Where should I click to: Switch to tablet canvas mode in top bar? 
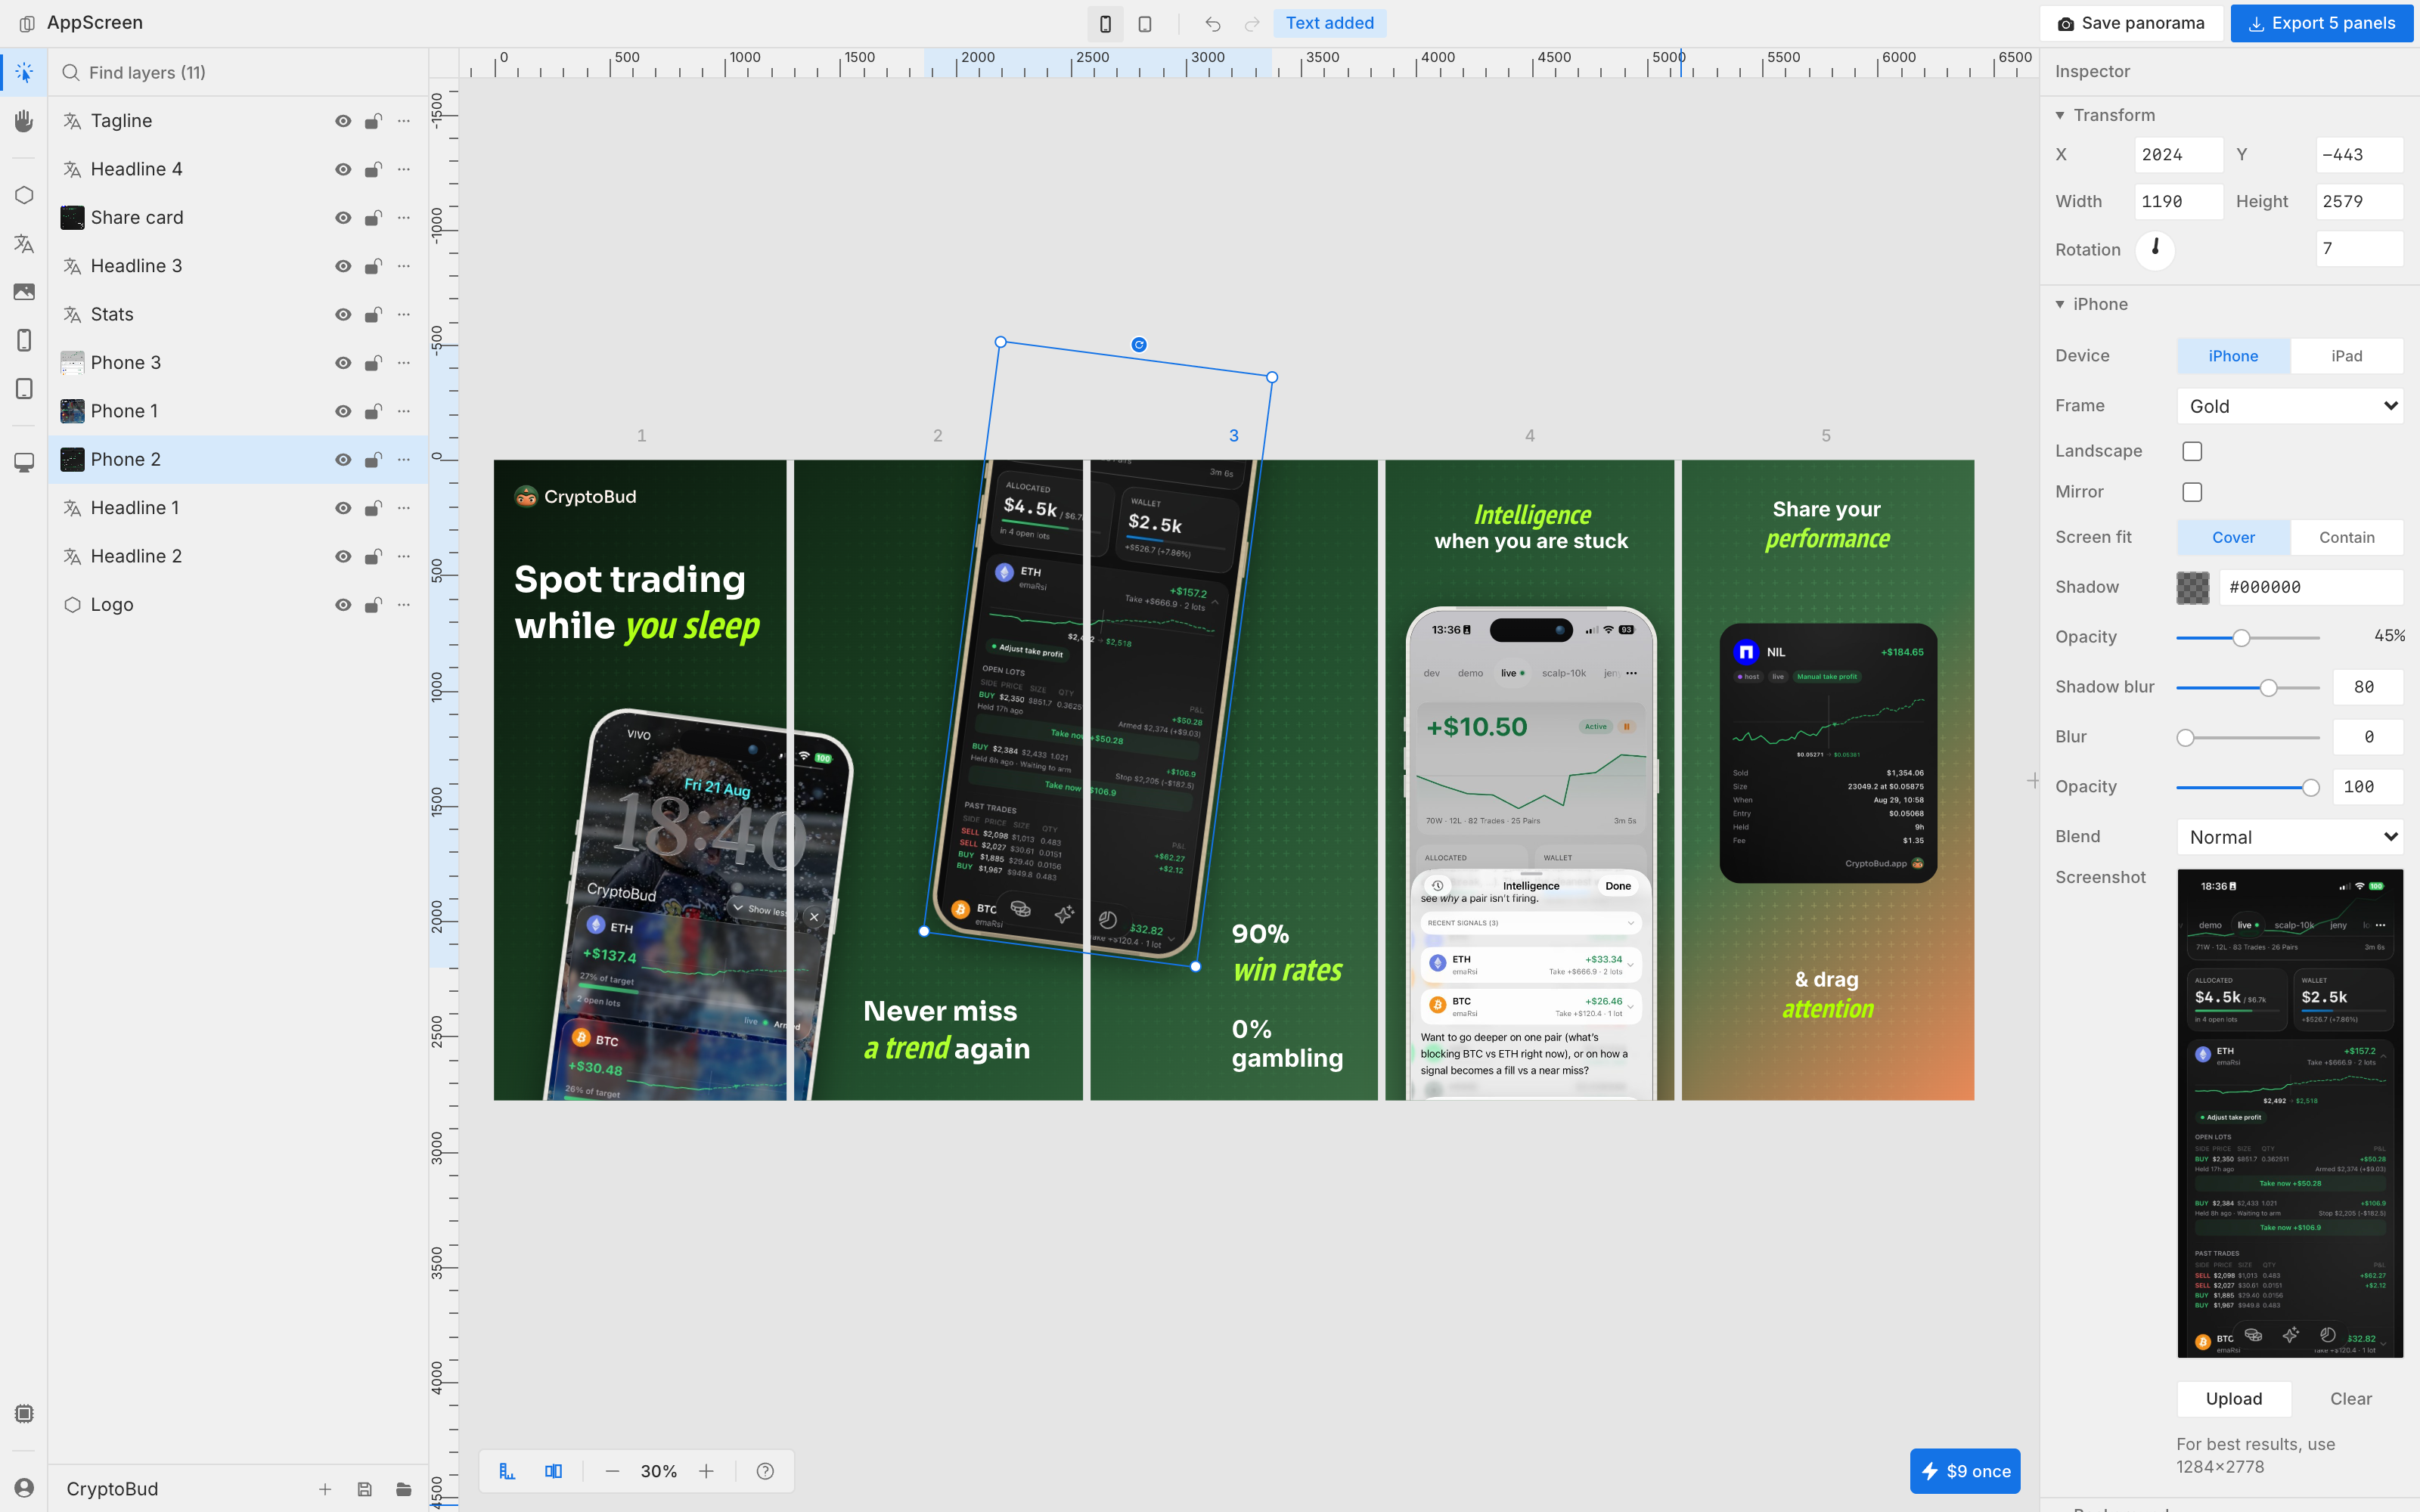pyautogui.click(x=1145, y=23)
